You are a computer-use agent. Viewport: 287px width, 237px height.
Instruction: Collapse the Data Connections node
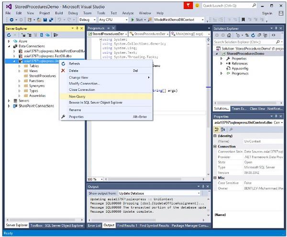[9, 46]
